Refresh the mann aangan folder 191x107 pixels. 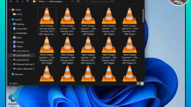point(78,1)
